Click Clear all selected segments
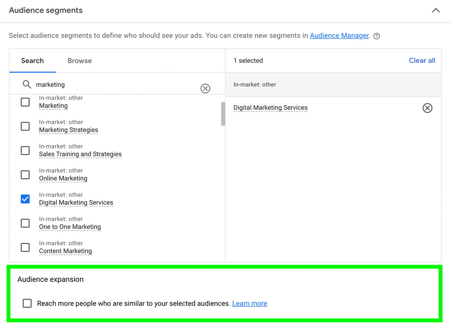The height and width of the screenshot is (330, 451). [422, 61]
